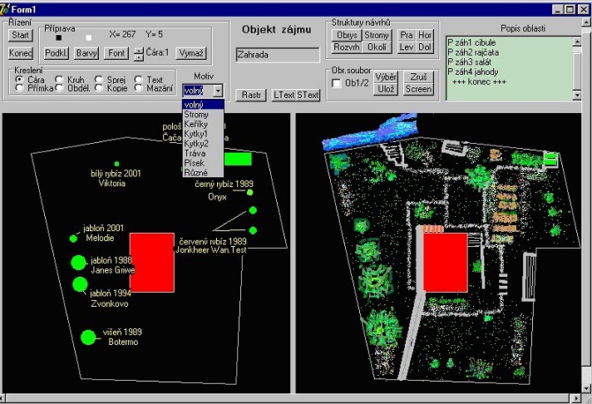
Task: Collapse the Motiv dropdown via its arrow
Action: pos(218,91)
